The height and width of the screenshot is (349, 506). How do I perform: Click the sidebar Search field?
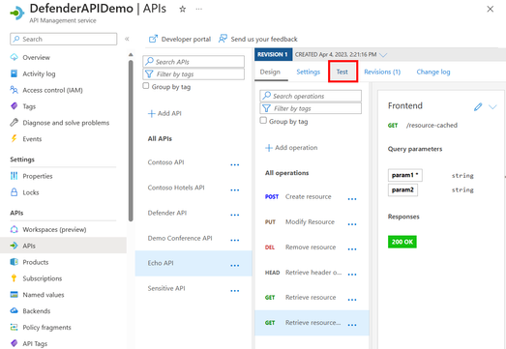[x=64, y=39]
